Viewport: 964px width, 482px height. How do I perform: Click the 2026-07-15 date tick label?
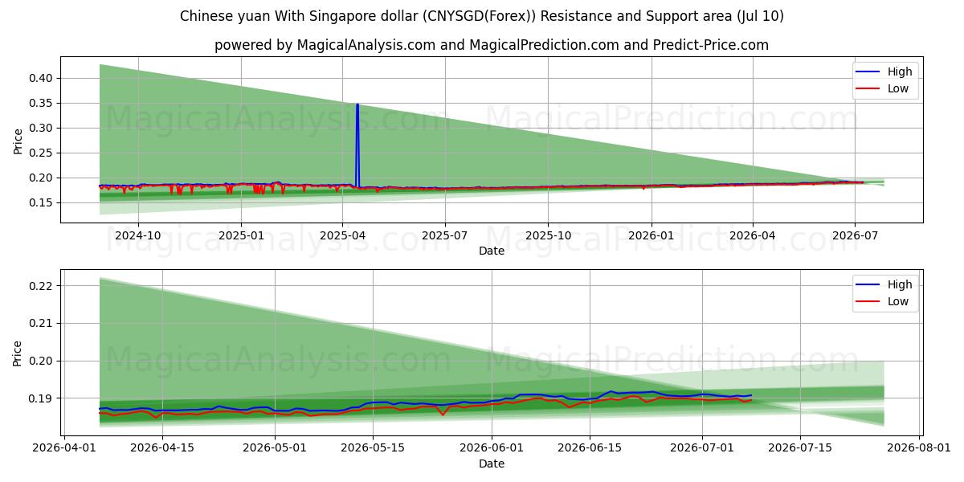pyautogui.click(x=800, y=448)
